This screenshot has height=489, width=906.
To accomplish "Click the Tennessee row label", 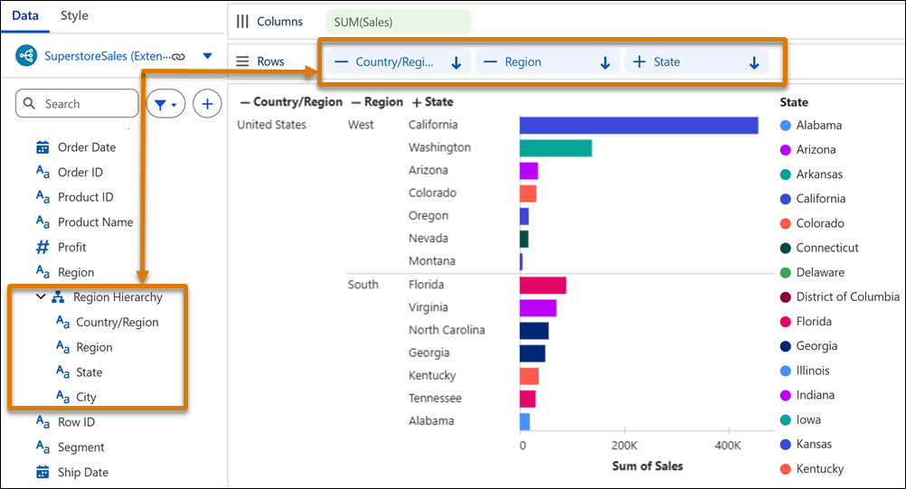I will (435, 398).
